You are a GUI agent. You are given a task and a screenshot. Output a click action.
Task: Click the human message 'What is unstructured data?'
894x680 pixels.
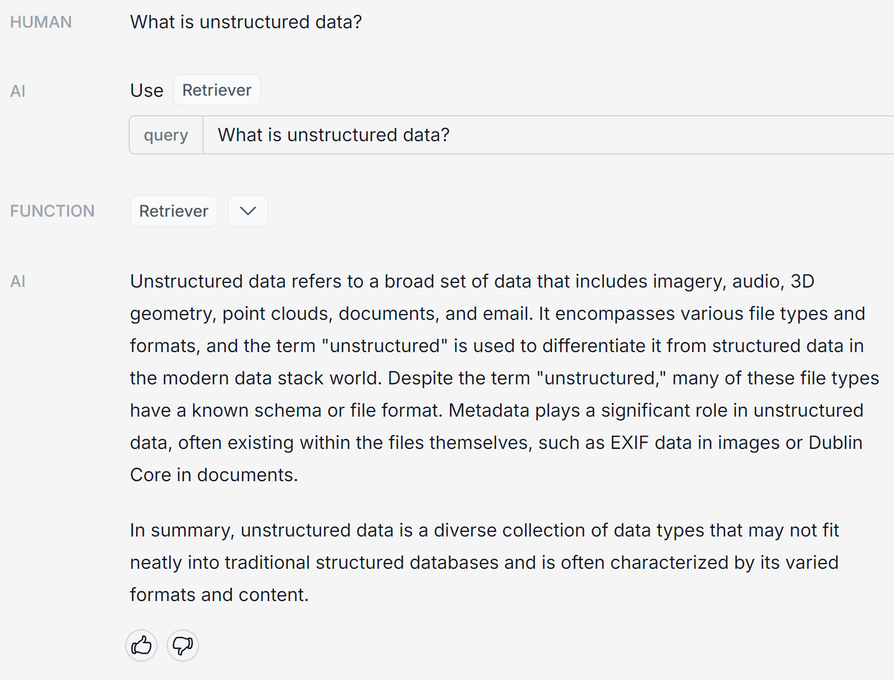(246, 22)
